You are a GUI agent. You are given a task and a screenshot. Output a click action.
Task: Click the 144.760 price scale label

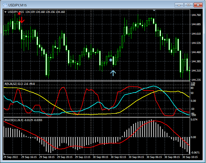coord(196,15)
